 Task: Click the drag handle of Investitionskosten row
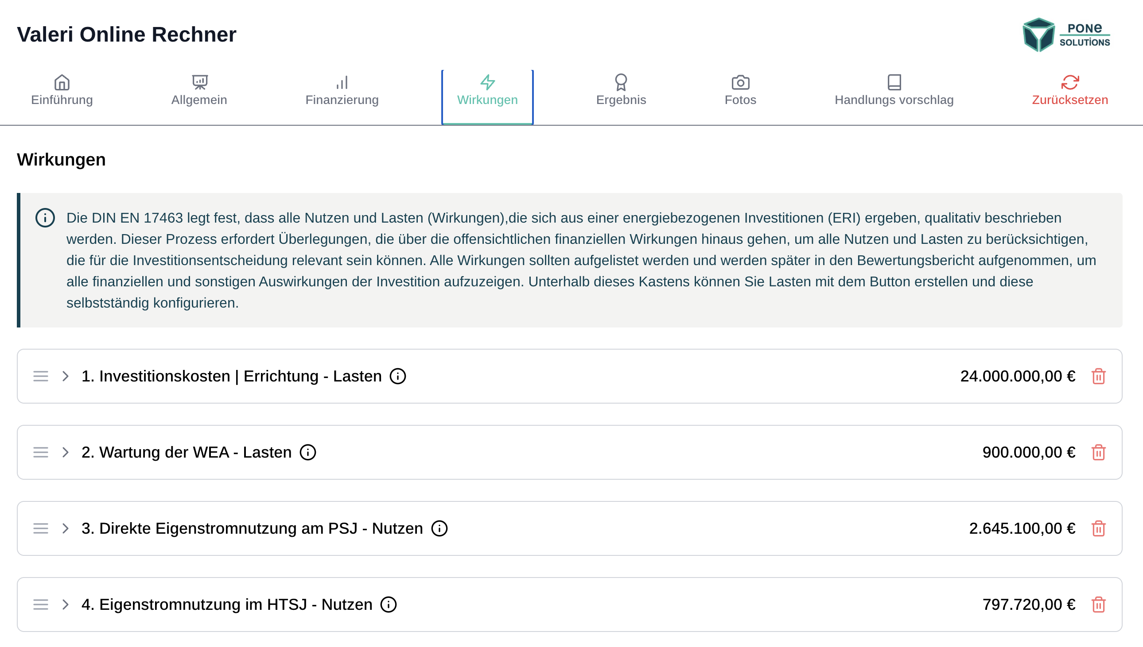click(x=40, y=376)
